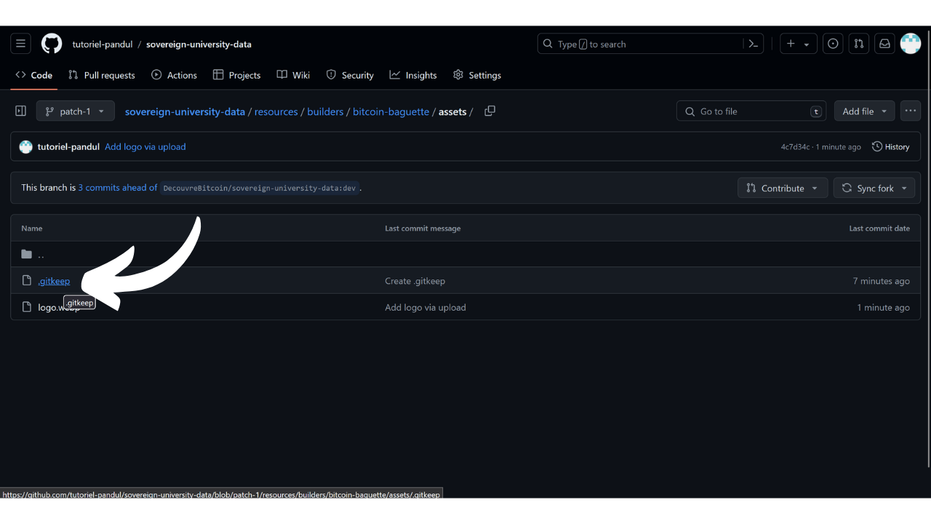Open the Contribute dropdown
This screenshot has width=931, height=524.
(782, 188)
